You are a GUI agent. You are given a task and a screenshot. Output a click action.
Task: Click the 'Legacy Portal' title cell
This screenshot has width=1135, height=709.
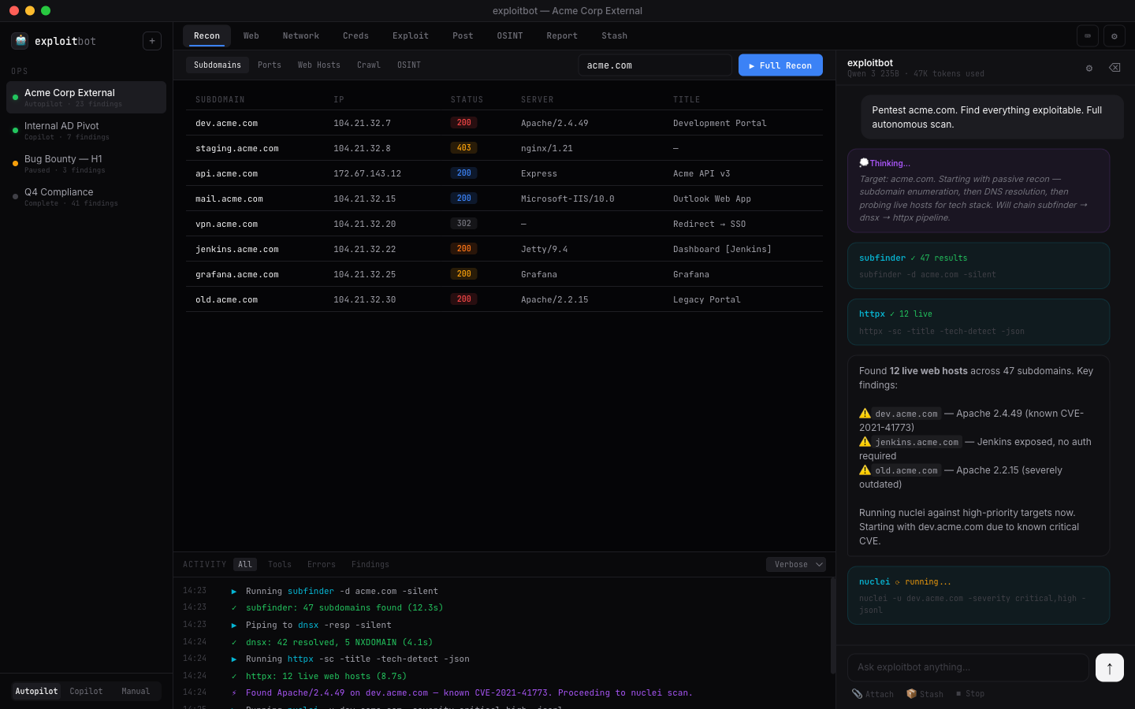[707, 299]
